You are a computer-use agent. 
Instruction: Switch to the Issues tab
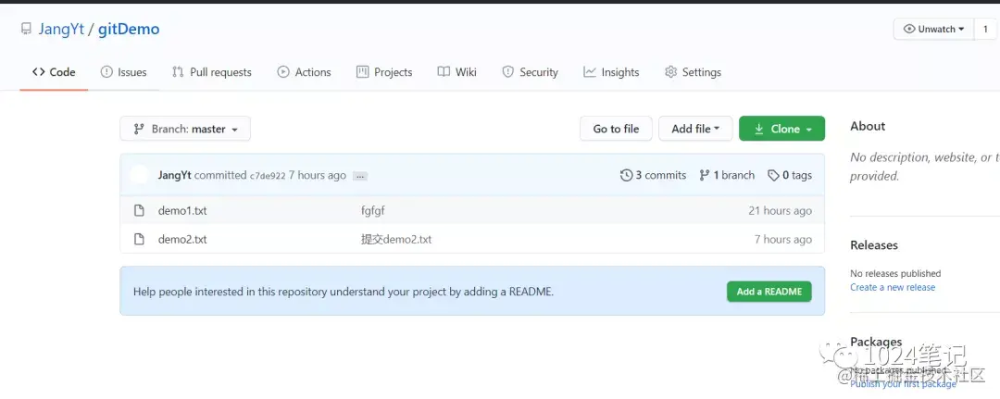coord(123,72)
